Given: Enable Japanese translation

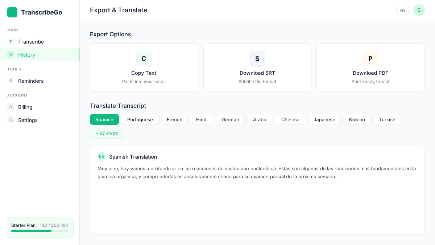Looking at the screenshot, I should 324,119.
